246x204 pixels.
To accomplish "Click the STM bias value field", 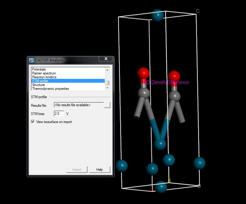I will click(59, 114).
